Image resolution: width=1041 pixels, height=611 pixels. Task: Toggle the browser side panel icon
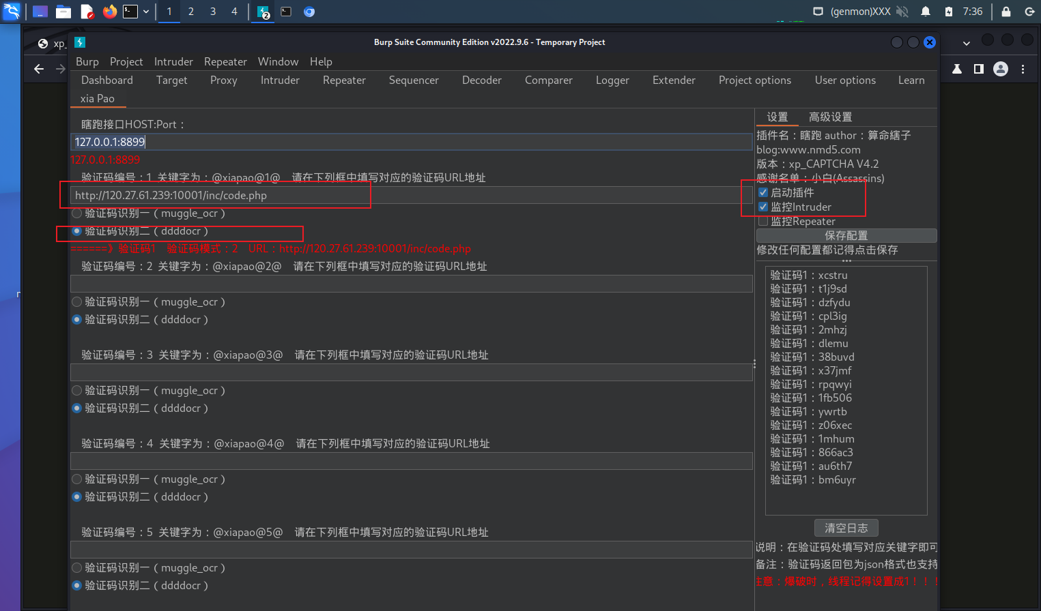(x=979, y=69)
